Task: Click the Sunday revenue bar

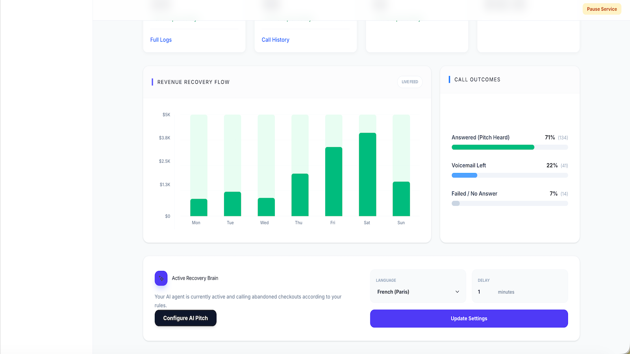Action: pos(401,199)
